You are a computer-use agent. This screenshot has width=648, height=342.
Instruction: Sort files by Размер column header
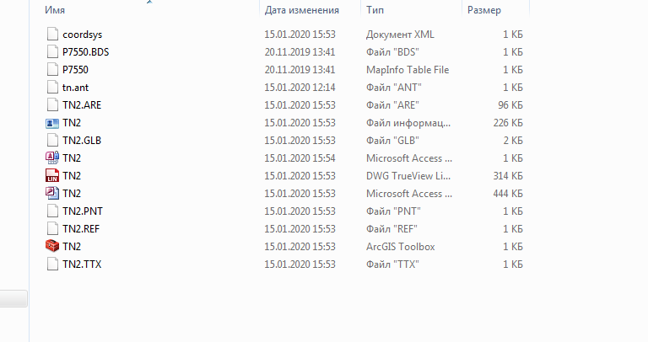click(484, 10)
